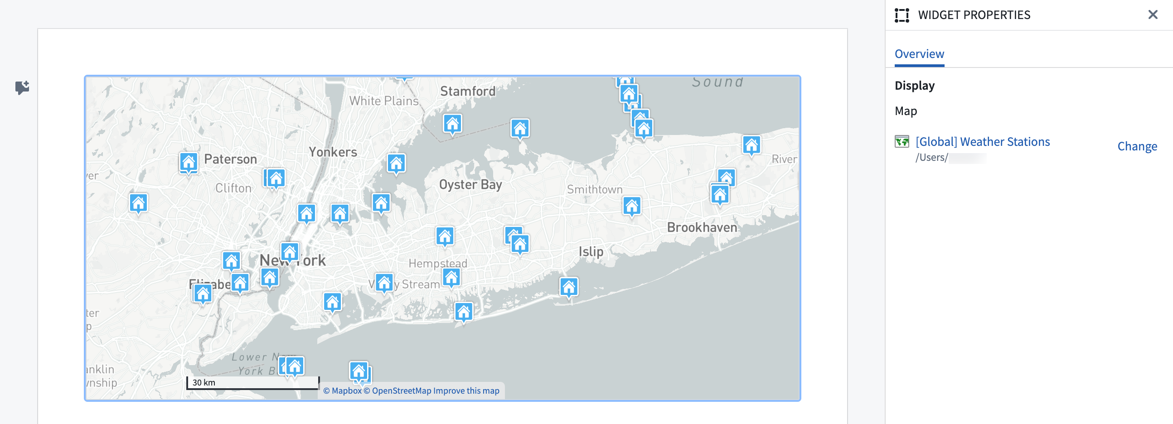Select the station marker overlapping the New York label
Image resolution: width=1173 pixels, height=424 pixels.
[290, 252]
